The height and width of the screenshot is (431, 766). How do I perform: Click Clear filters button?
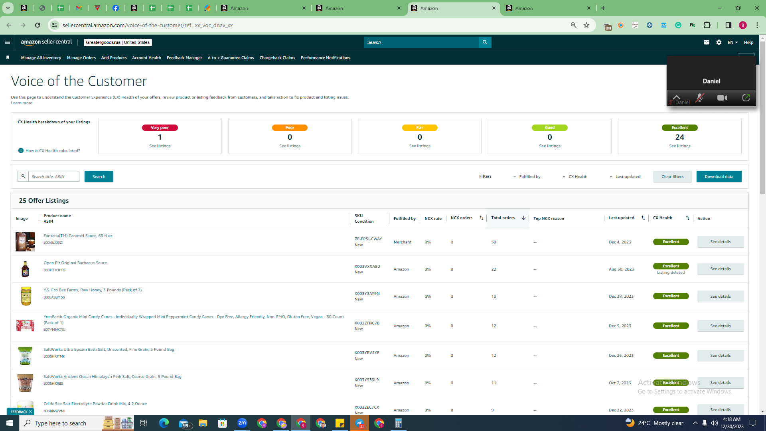[x=673, y=176]
